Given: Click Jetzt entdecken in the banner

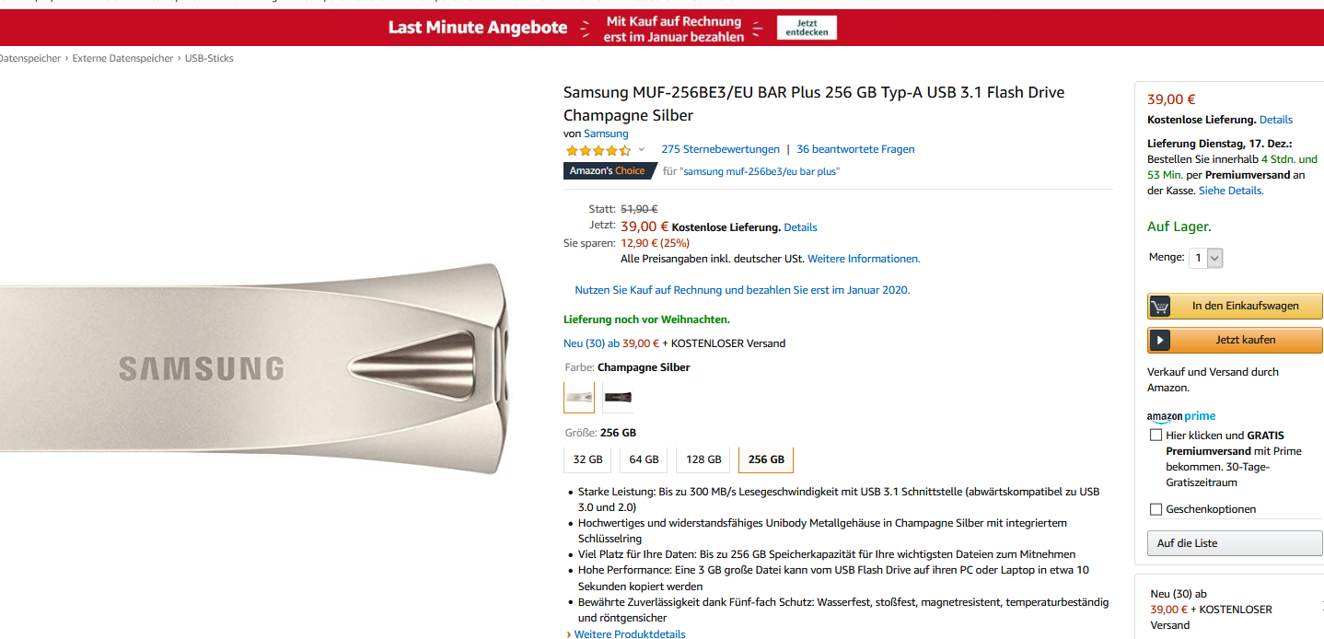Looking at the screenshot, I should point(807,28).
